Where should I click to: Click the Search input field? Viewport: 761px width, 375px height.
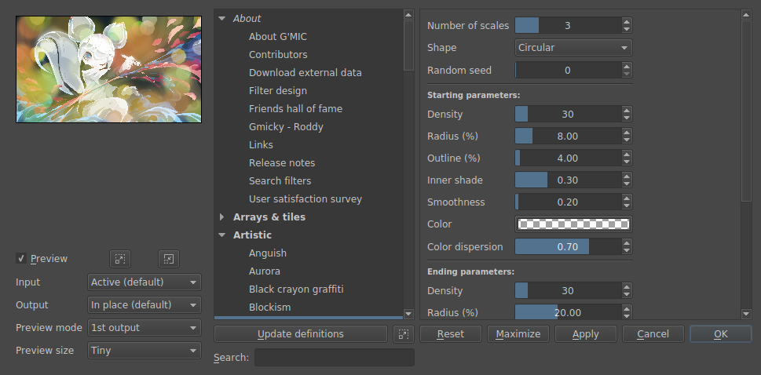[x=334, y=358]
